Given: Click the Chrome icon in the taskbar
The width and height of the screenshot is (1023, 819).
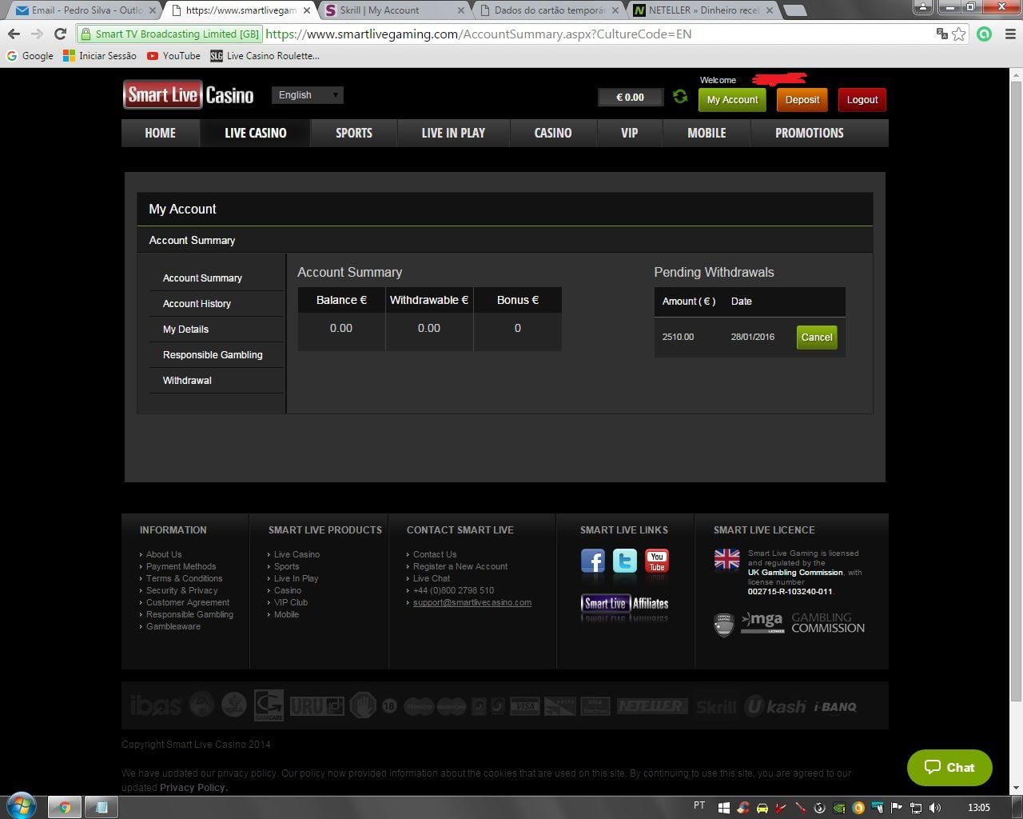Looking at the screenshot, I should [x=64, y=807].
